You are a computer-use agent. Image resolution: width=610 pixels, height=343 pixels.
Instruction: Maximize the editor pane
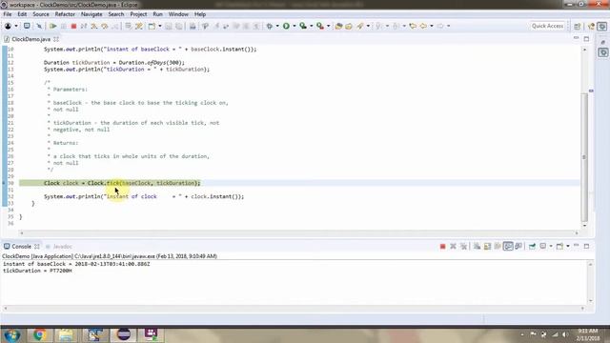click(587, 38)
